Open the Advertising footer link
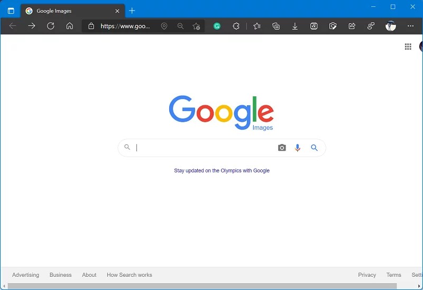423x290 pixels. [x=25, y=275]
